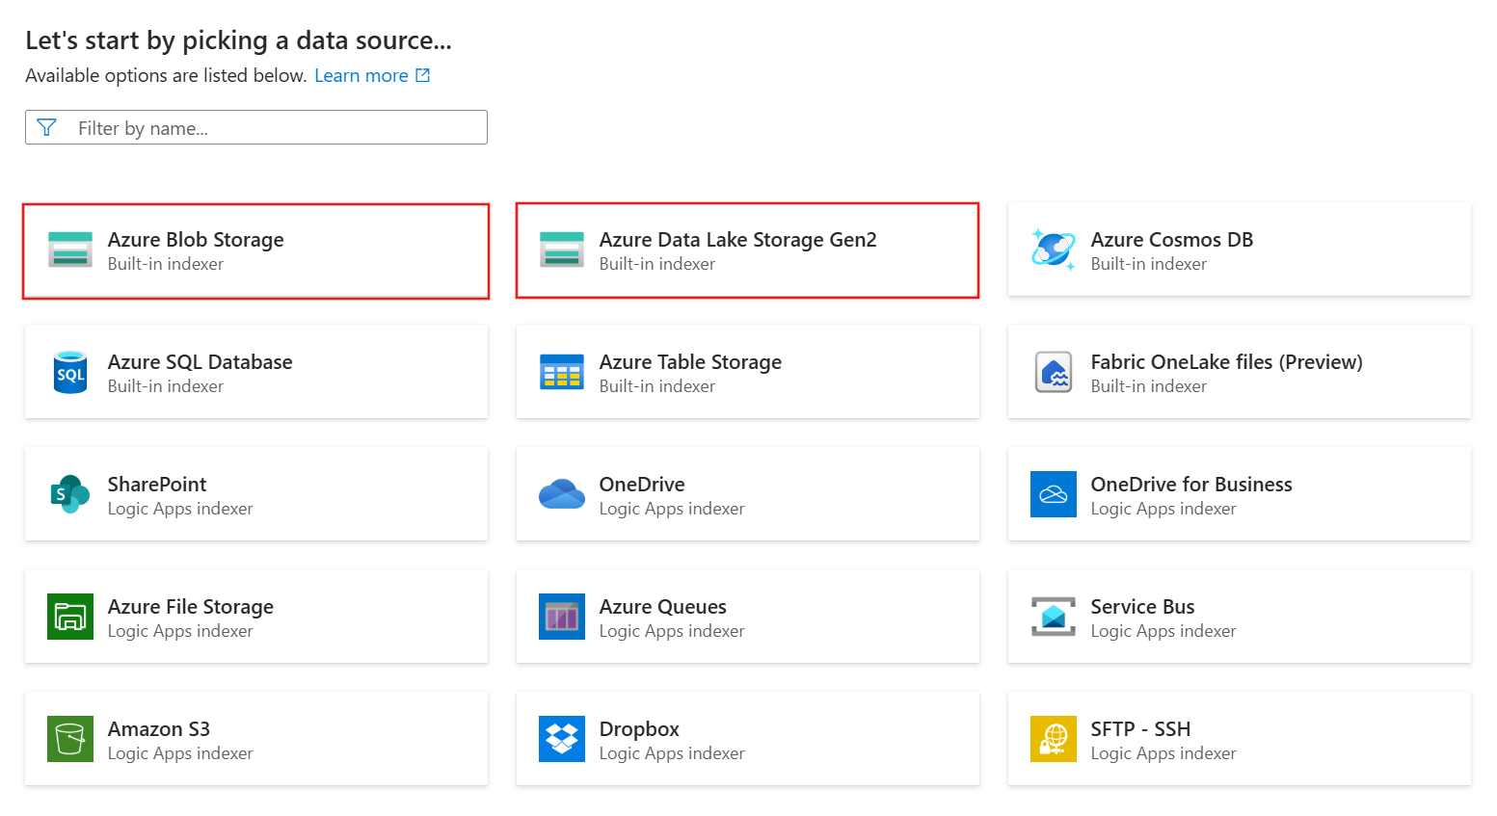Click the Azure Blob Storage icon
Viewport: 1497px width, 816px height.
coord(70,250)
